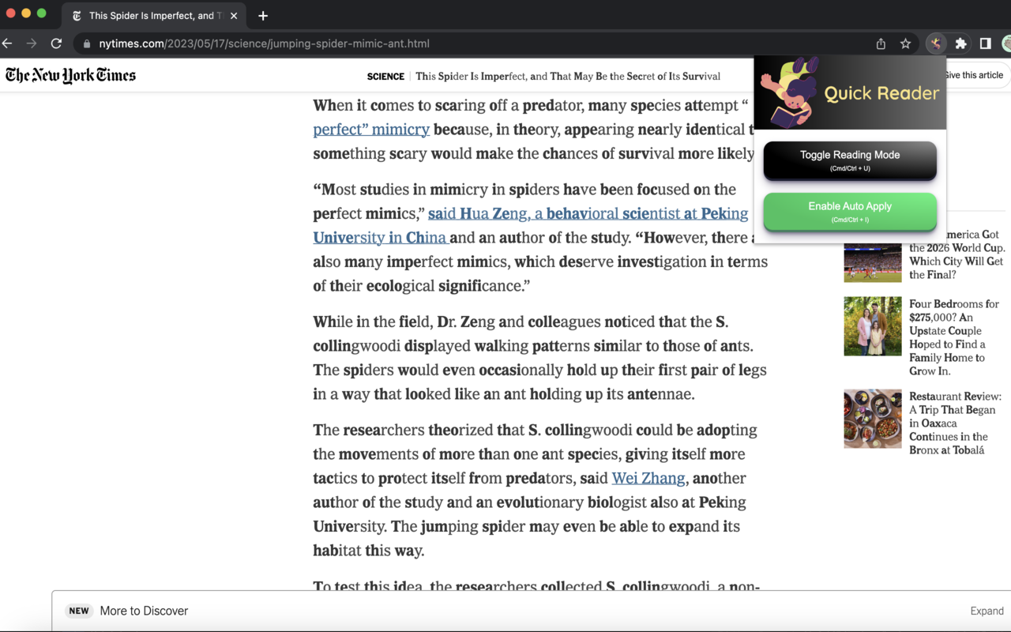Open the SCIENCE section label

385,76
